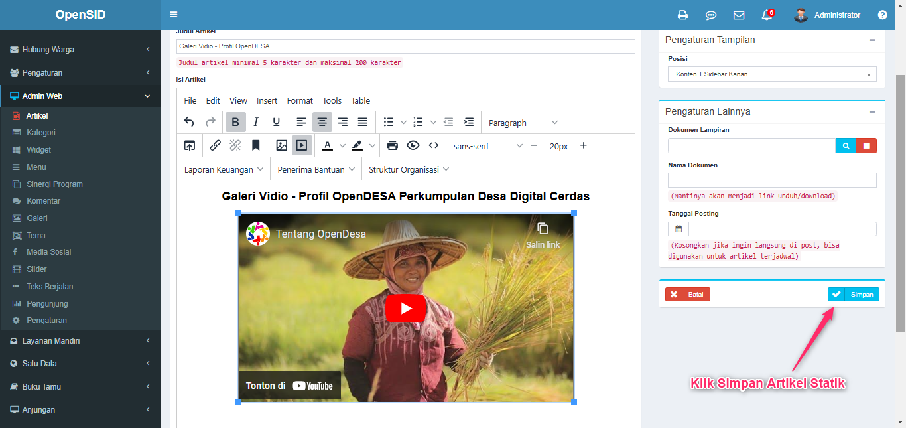
Task: Preview the article with eye icon
Action: [x=413, y=145]
